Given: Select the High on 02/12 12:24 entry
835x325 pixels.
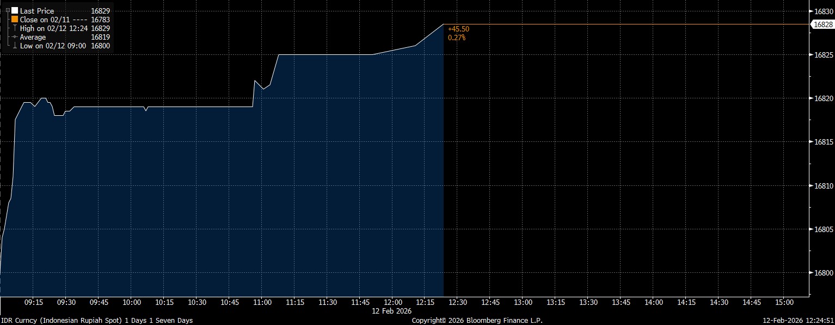Looking at the screenshot, I should click(53, 28).
